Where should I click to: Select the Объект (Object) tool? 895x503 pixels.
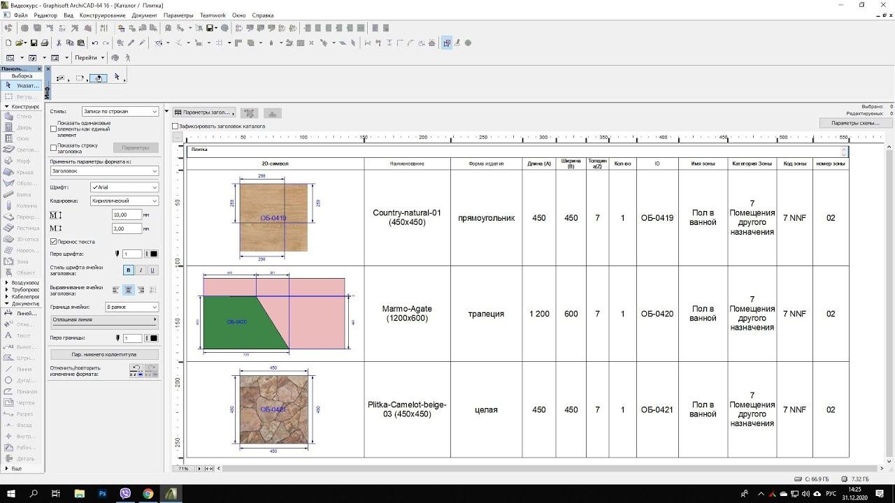pyautogui.click(x=22, y=273)
